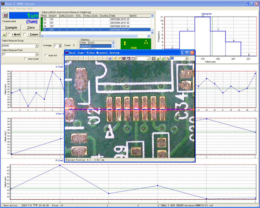Open the File menu
Image resolution: width=260 pixels, height=208 pixels.
(4, 8)
